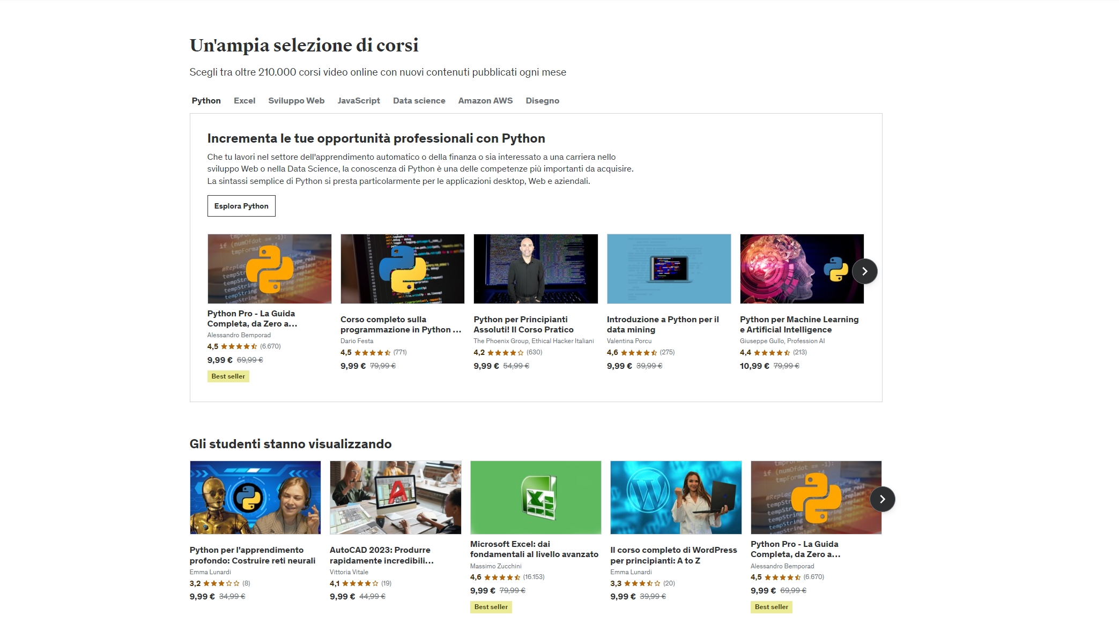
Task: Click the Esplora Python button
Action: pyautogui.click(x=241, y=206)
